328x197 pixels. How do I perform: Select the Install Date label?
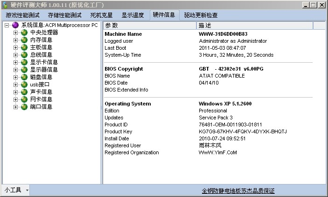coord(117,139)
